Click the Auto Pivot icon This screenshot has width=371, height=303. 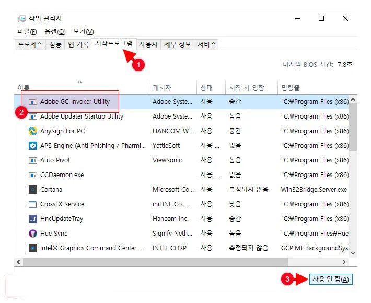click(x=32, y=160)
